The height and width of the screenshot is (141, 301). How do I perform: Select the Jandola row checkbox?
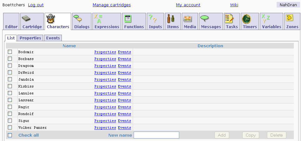click(10, 79)
